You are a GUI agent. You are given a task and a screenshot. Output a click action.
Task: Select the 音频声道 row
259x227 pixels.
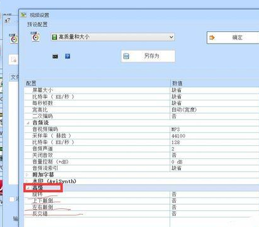141,148
